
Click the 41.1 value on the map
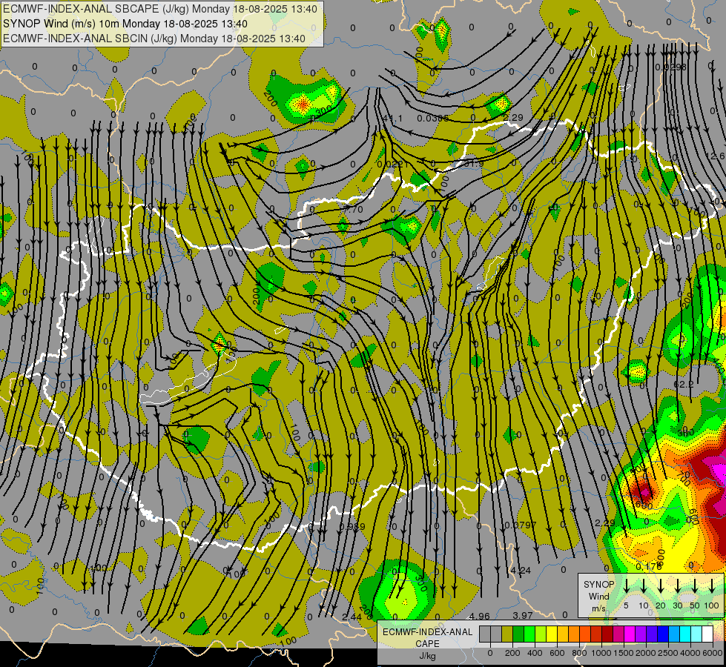392,119
